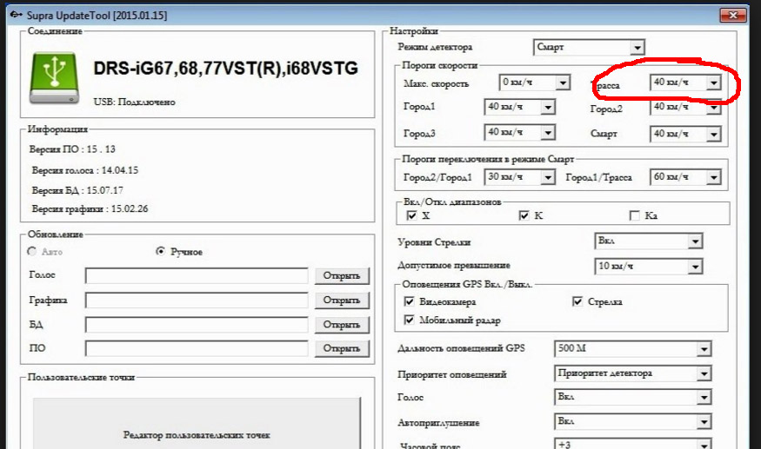The height and width of the screenshot is (449, 761).
Task: Open the Приоритет оповещений dropdown
Action: [632, 373]
